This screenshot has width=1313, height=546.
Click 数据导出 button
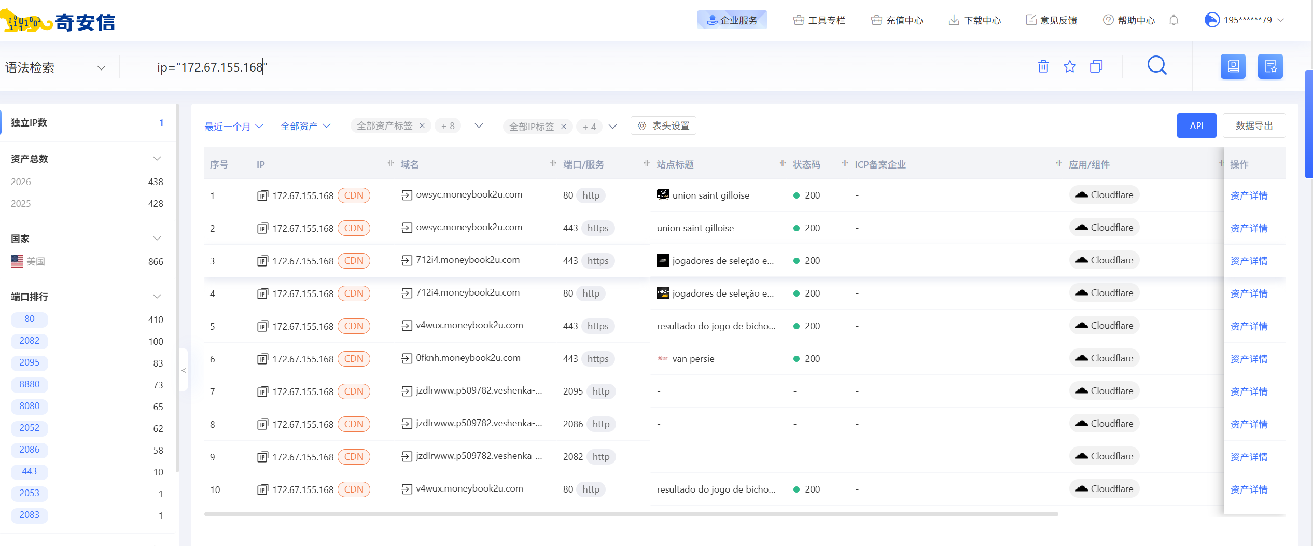[x=1254, y=125]
